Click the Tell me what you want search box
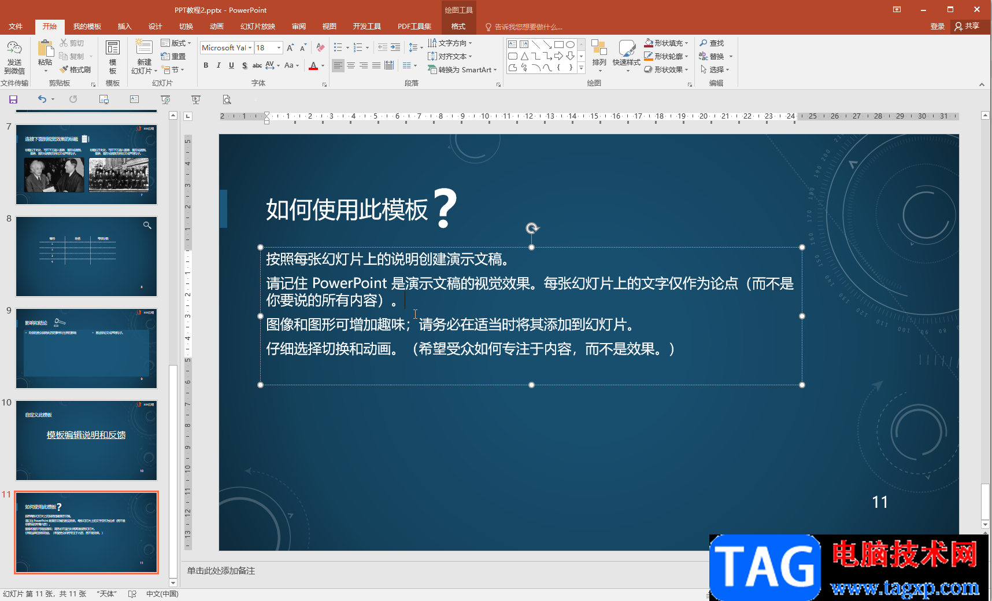 524,27
